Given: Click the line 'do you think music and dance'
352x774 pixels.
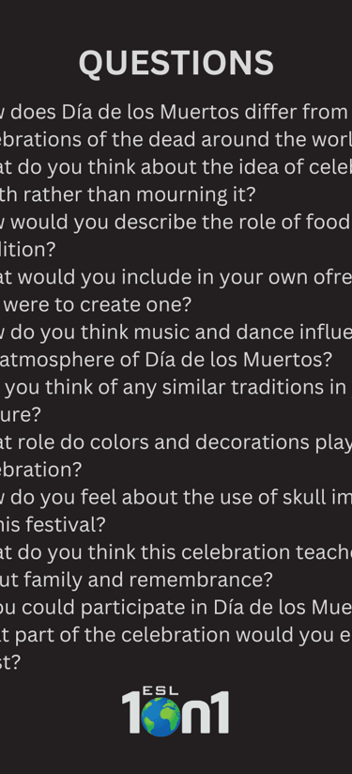Looking at the screenshot, I should [176, 333].
